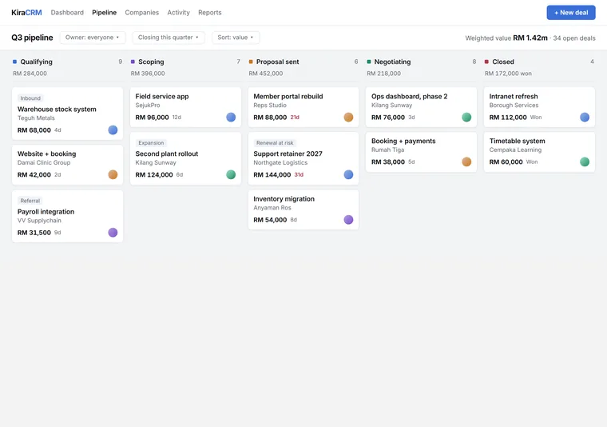
Task: Click the Renewal at risk tag
Action: click(x=275, y=143)
